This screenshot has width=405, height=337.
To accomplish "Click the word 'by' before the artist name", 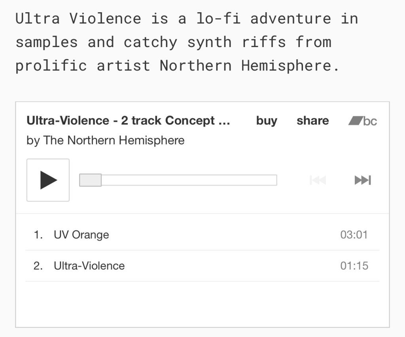I will [x=33, y=140].
